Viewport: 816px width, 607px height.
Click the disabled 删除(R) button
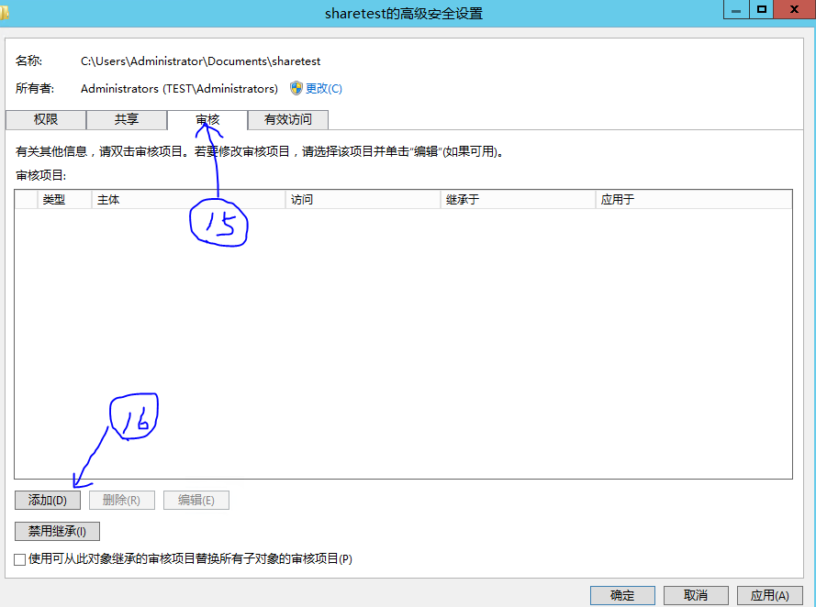(121, 500)
